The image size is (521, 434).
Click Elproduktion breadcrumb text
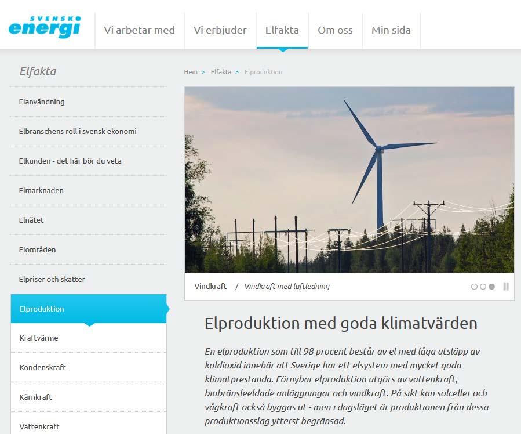(263, 72)
